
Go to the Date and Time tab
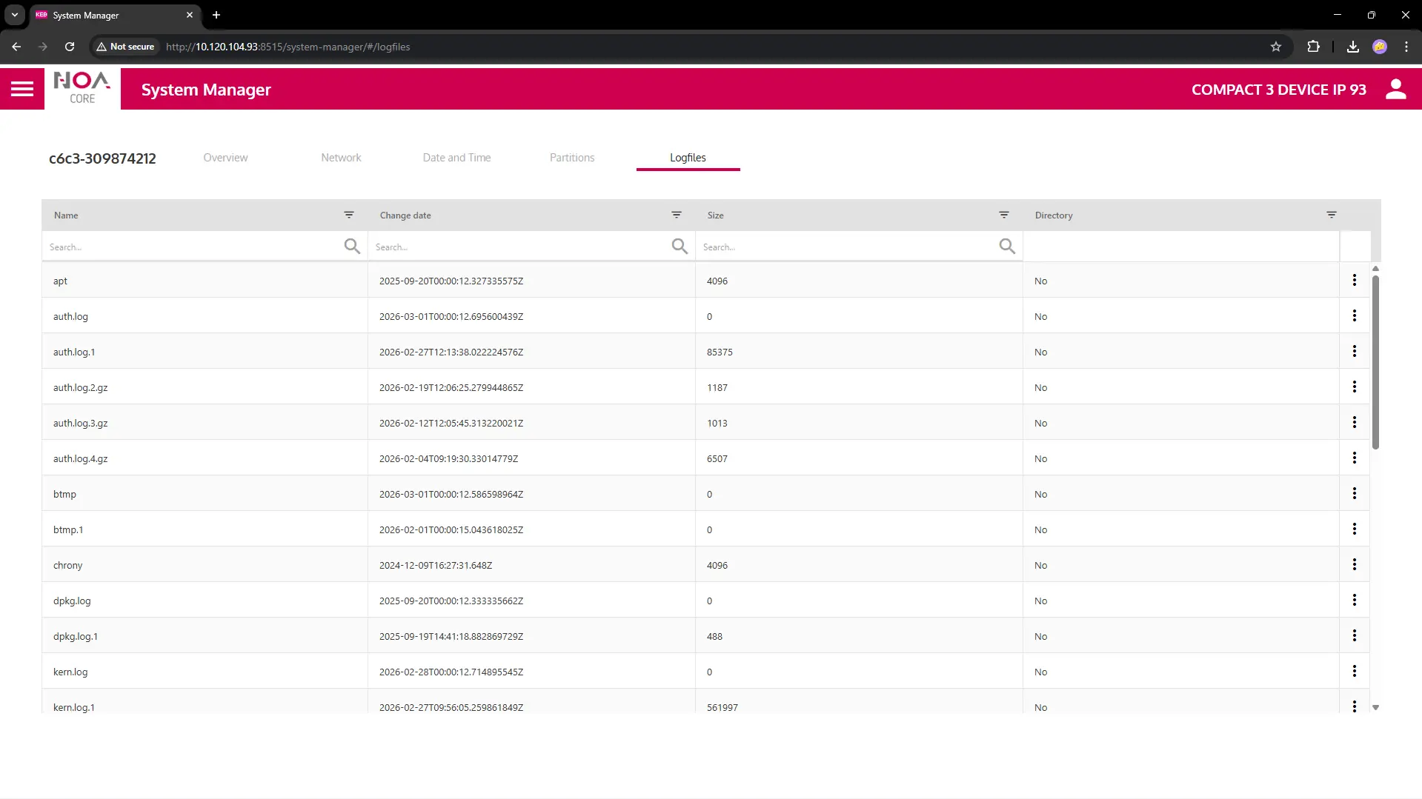coord(456,158)
